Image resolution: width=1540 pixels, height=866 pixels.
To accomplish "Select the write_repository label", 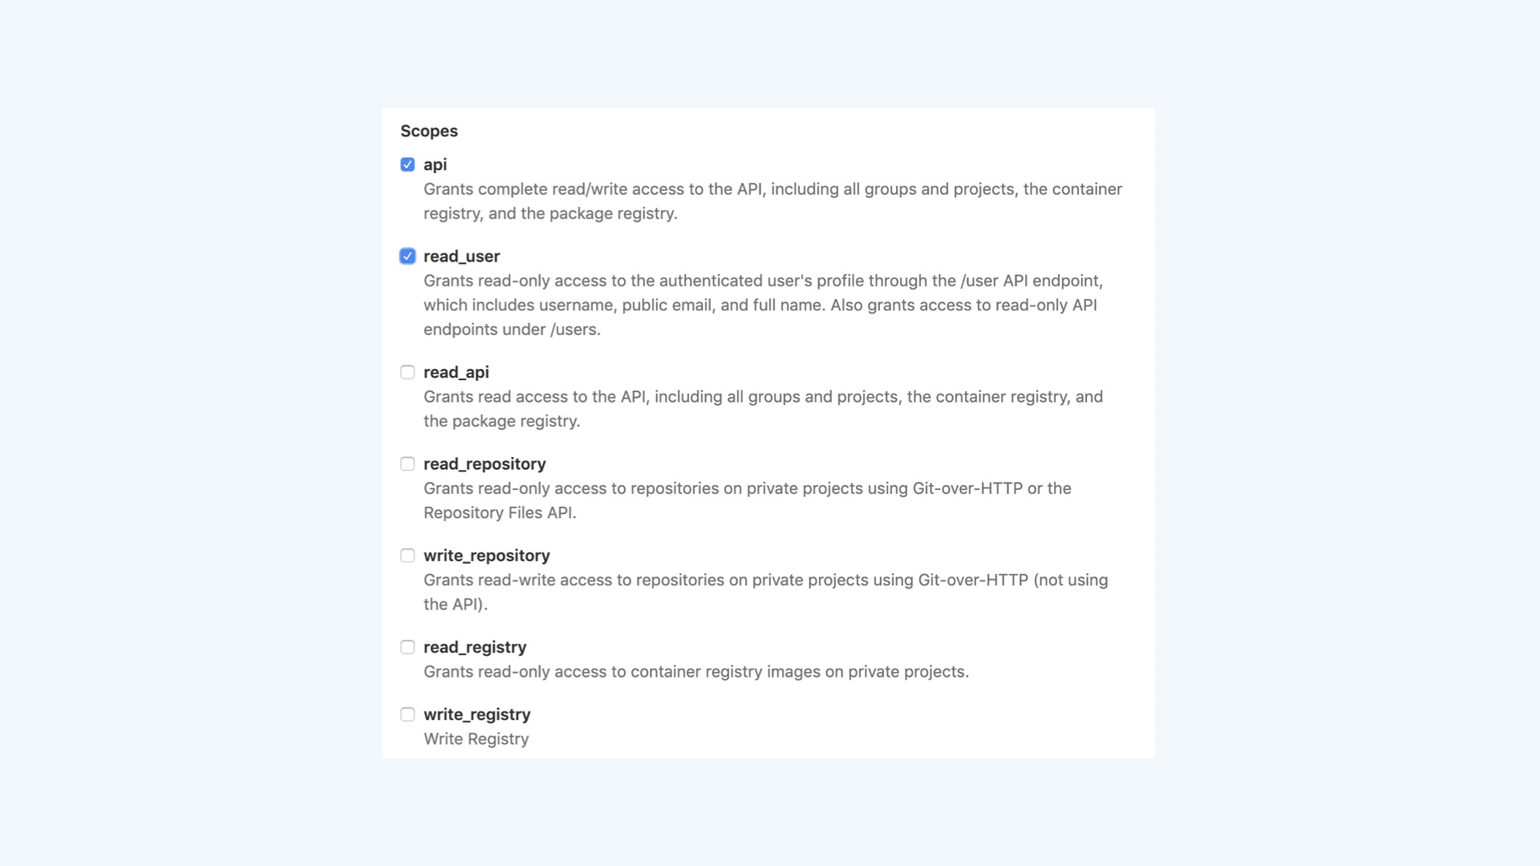I will coord(487,555).
